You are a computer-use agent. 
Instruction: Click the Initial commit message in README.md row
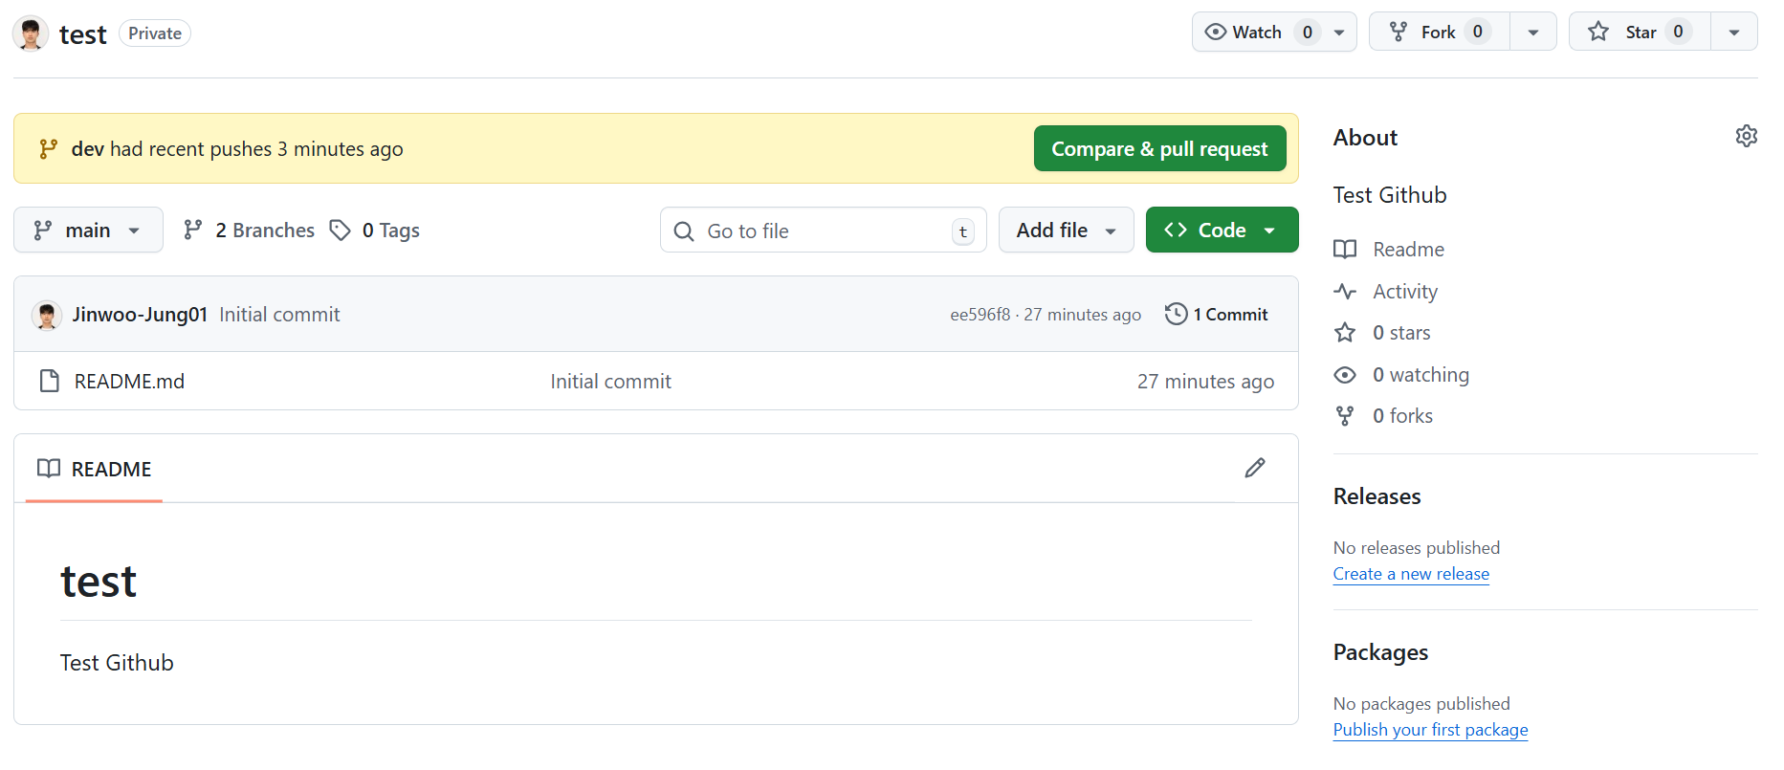click(610, 381)
